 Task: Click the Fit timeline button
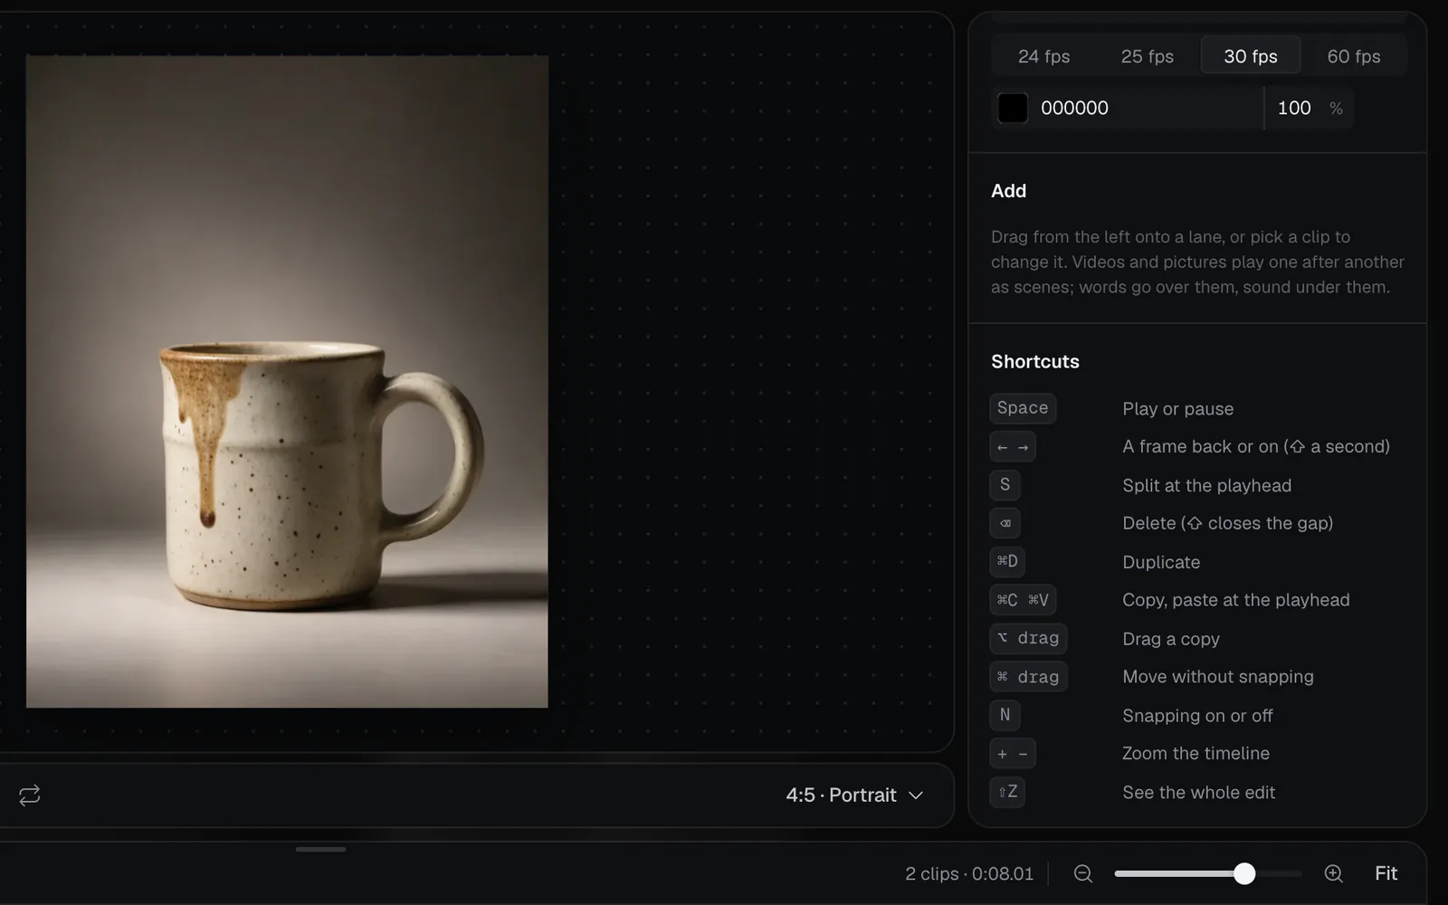click(x=1386, y=873)
